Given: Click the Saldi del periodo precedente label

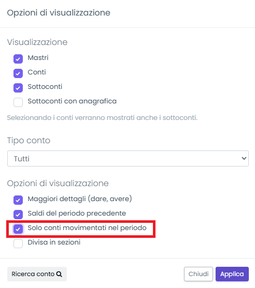Looking at the screenshot, I should click(x=77, y=213).
